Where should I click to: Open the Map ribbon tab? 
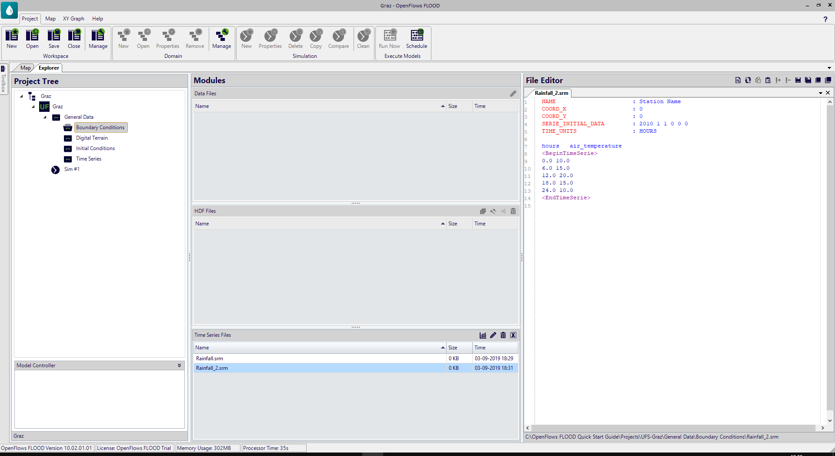pos(50,19)
